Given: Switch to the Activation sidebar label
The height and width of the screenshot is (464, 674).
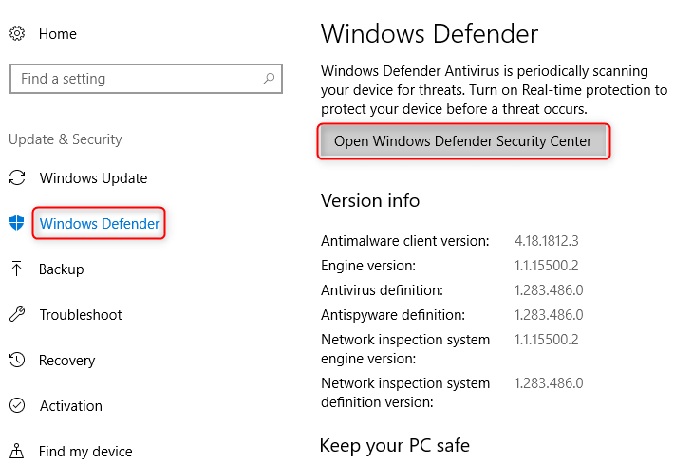Looking at the screenshot, I should point(71,406).
